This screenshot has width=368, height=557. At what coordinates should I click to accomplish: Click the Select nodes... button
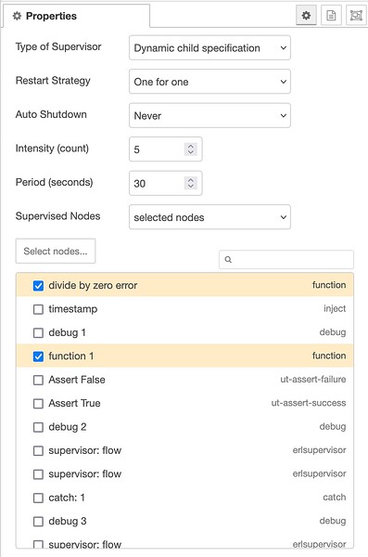click(56, 252)
